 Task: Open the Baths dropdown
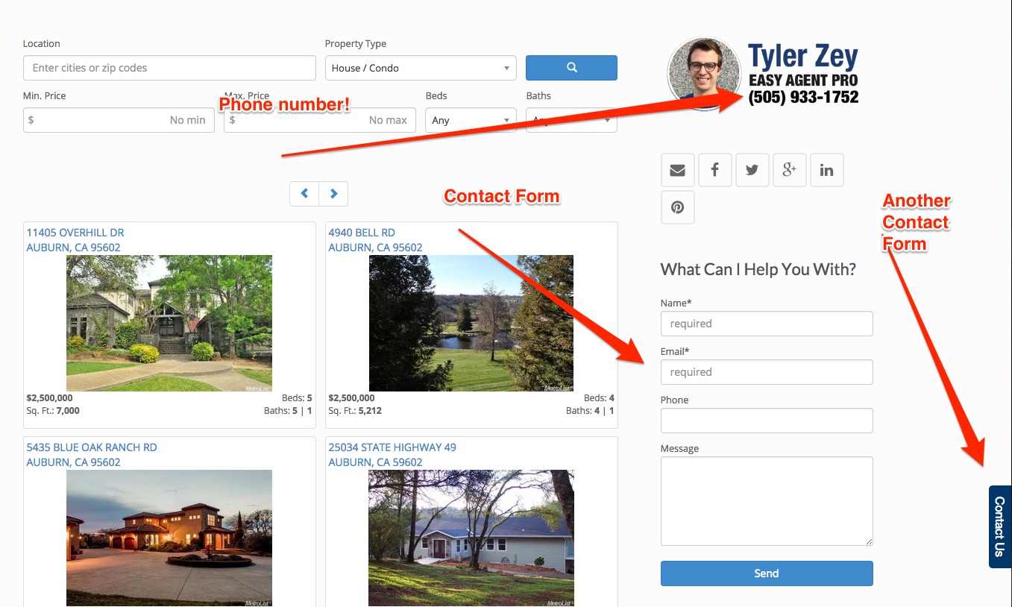click(571, 120)
